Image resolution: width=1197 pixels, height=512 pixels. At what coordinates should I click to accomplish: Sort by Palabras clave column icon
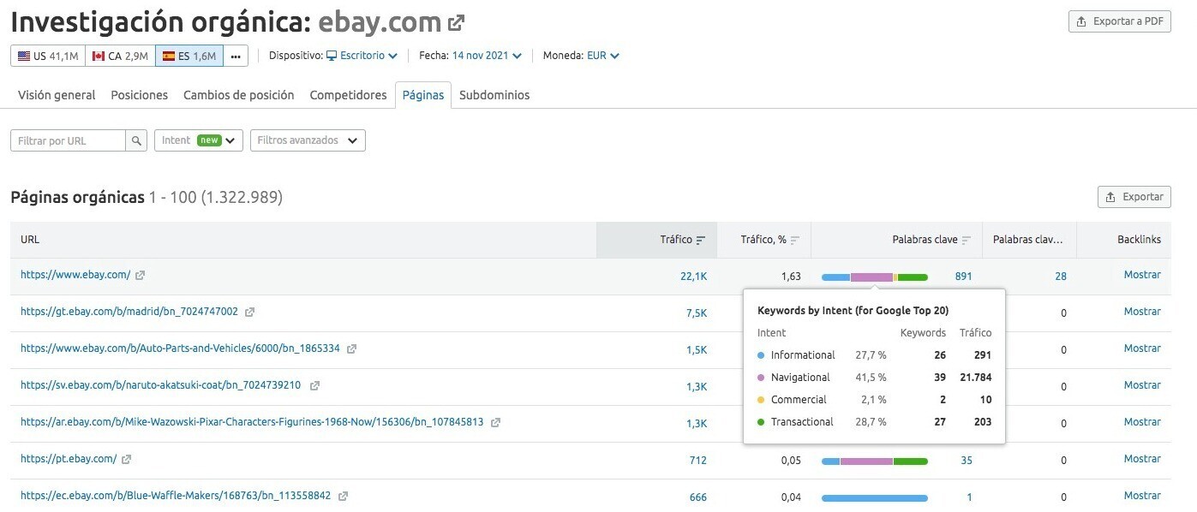click(x=967, y=241)
